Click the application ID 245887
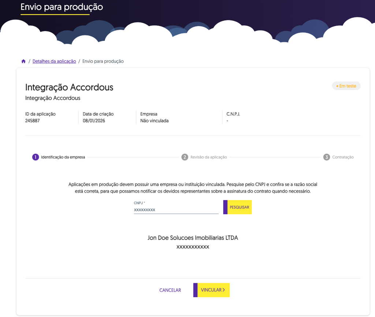 click(32, 120)
